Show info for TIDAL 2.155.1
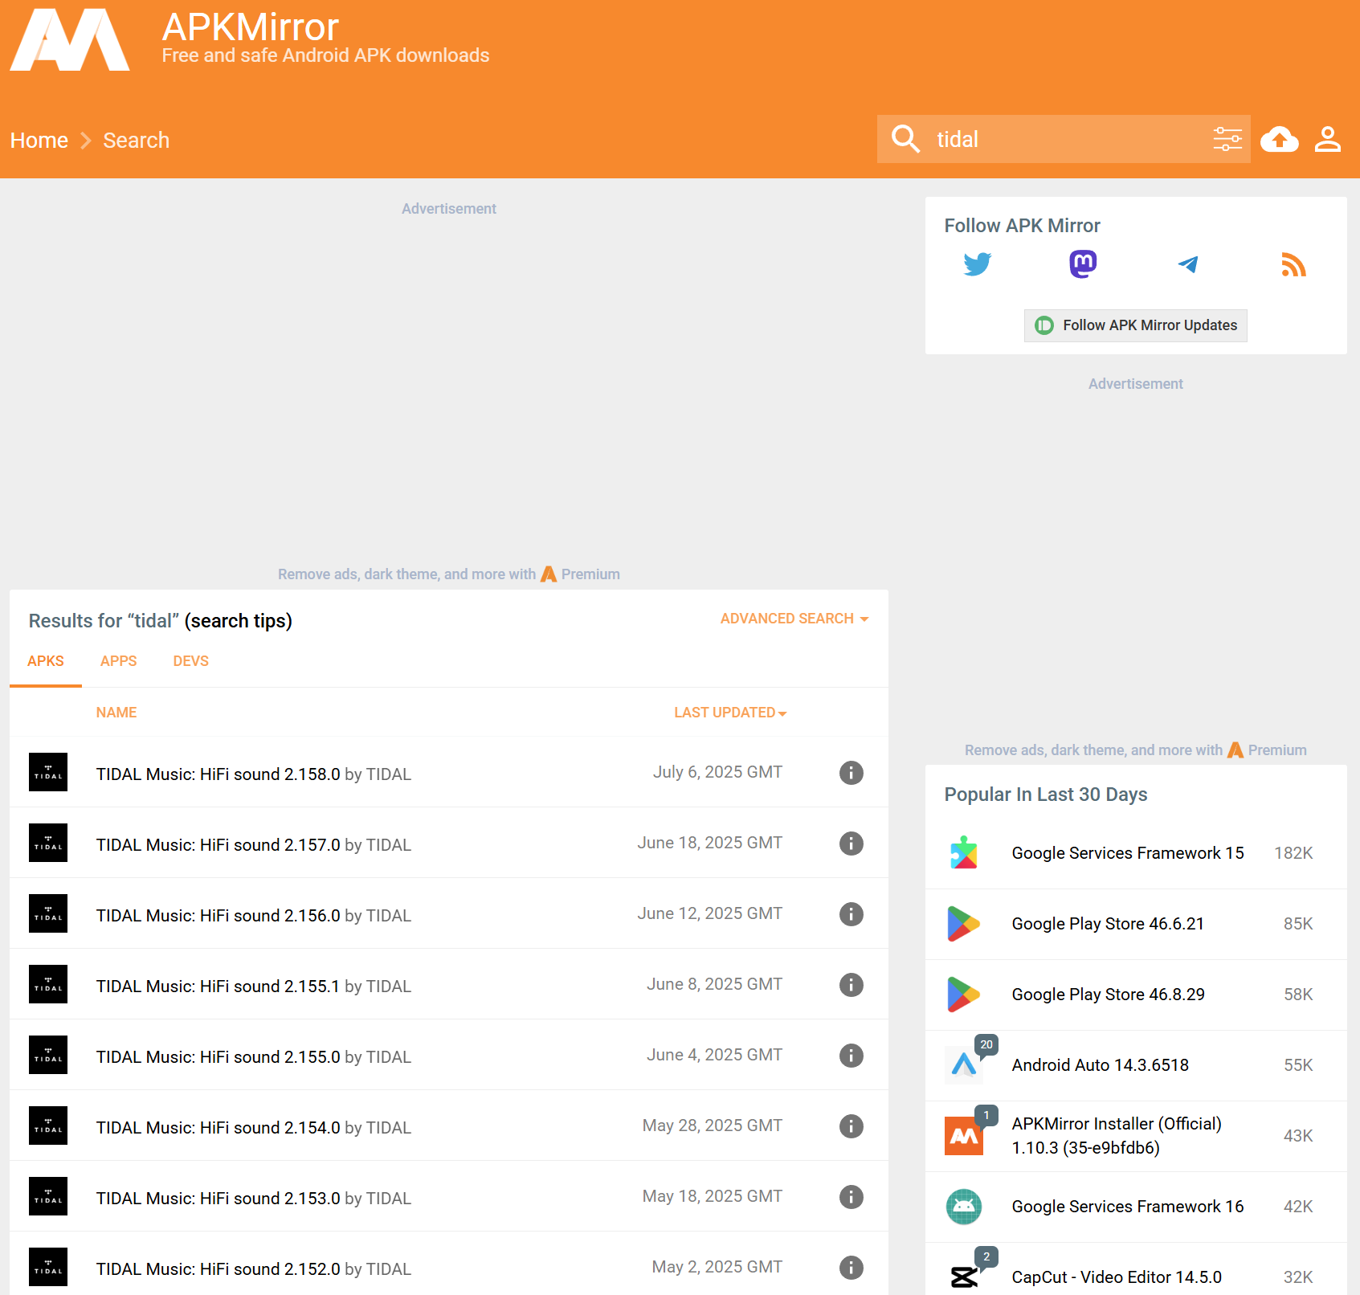 click(x=852, y=985)
